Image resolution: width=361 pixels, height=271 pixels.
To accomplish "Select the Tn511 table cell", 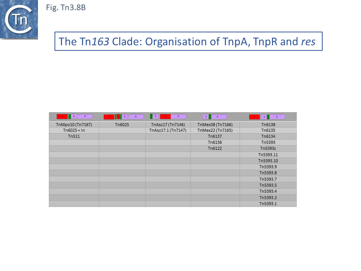I will click(74, 137).
